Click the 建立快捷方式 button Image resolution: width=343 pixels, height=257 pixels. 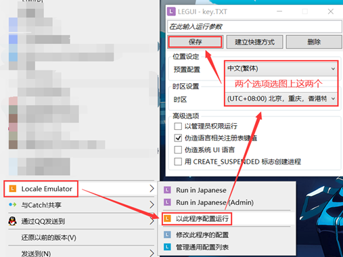[254, 42]
